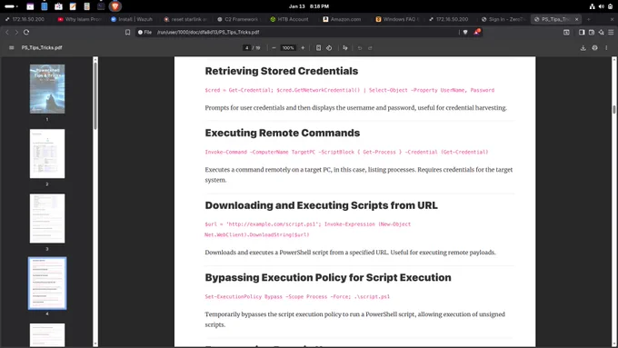The image size is (618, 348).
Task: Click the Jan 13 8:18 PM clock
Action: point(309,6)
